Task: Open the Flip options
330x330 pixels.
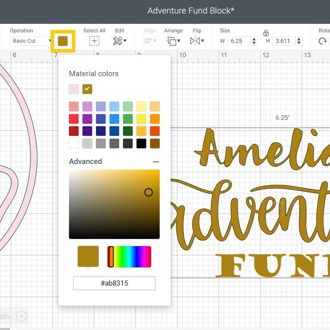Action: (x=197, y=41)
